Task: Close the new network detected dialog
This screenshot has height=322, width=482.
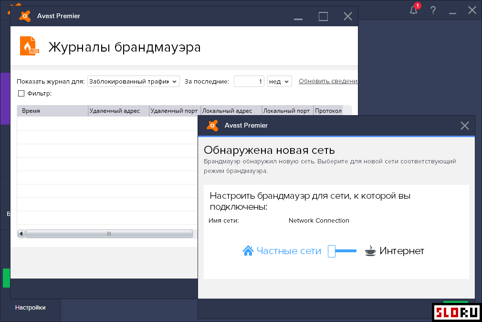Action: tap(465, 126)
